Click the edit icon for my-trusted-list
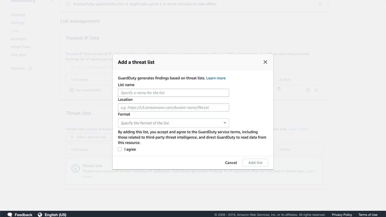 308,90
